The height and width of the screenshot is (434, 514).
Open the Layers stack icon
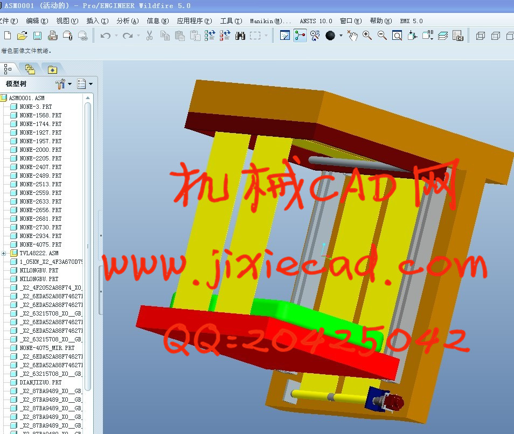pyautogui.click(x=442, y=36)
